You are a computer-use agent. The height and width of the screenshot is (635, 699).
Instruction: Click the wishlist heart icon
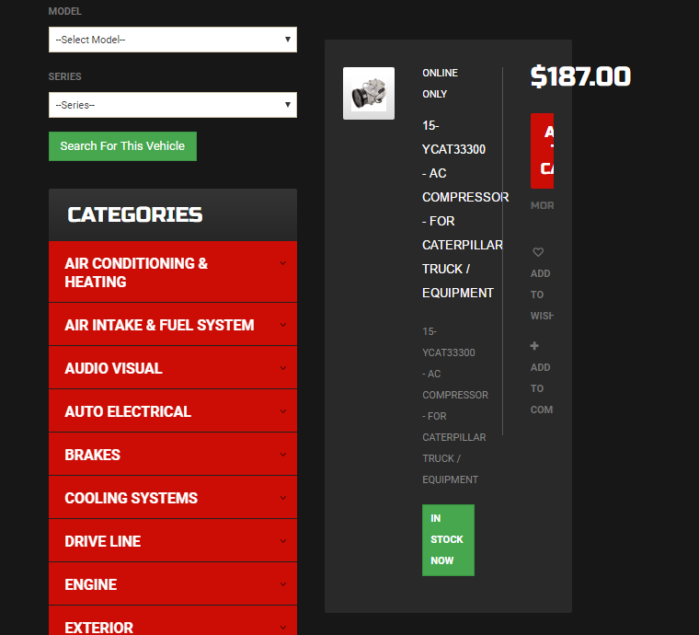(538, 252)
